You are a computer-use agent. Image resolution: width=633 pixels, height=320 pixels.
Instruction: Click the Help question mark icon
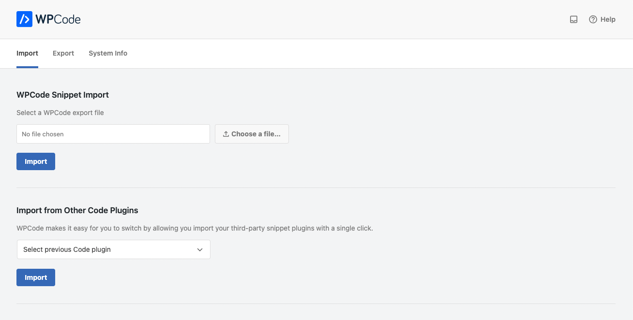(593, 19)
